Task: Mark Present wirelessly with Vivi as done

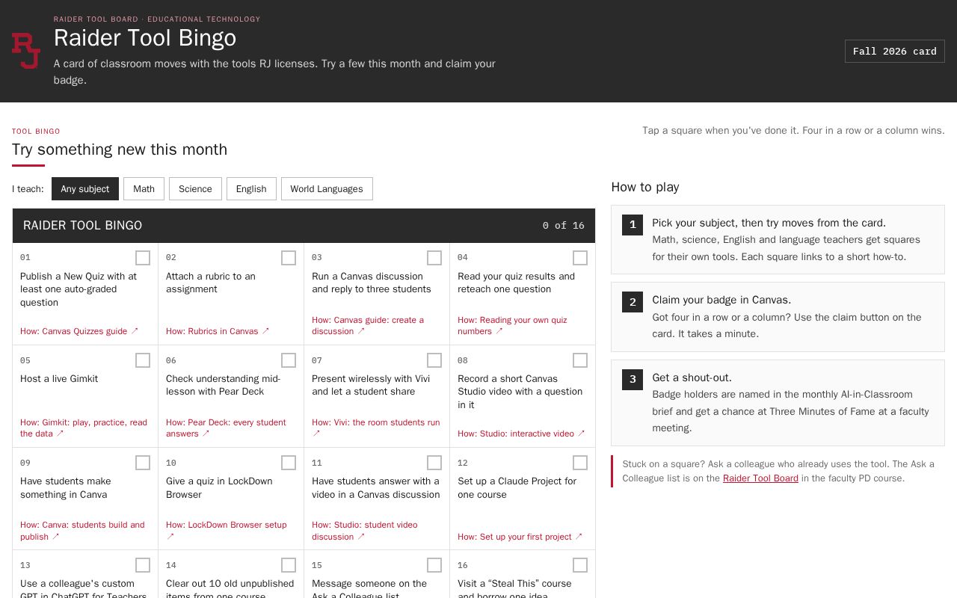Action: (434, 360)
